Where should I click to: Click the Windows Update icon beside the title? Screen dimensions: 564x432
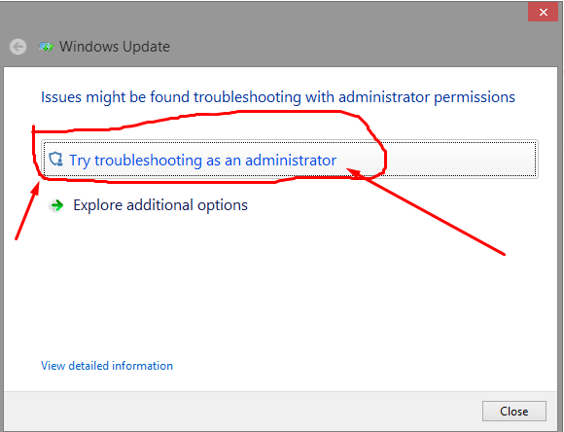(x=47, y=47)
